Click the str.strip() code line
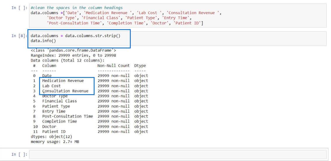Image resolution: width=331 pixels, height=161 pixels. [75, 36]
